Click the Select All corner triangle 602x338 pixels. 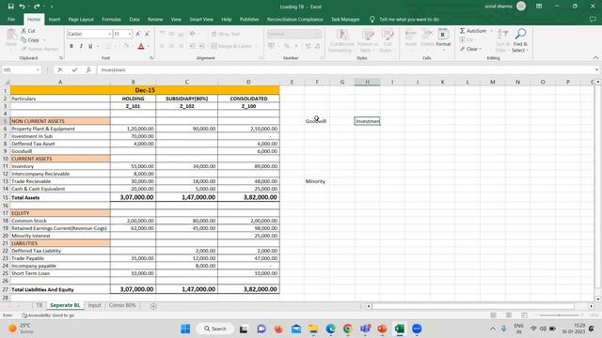coord(6,82)
